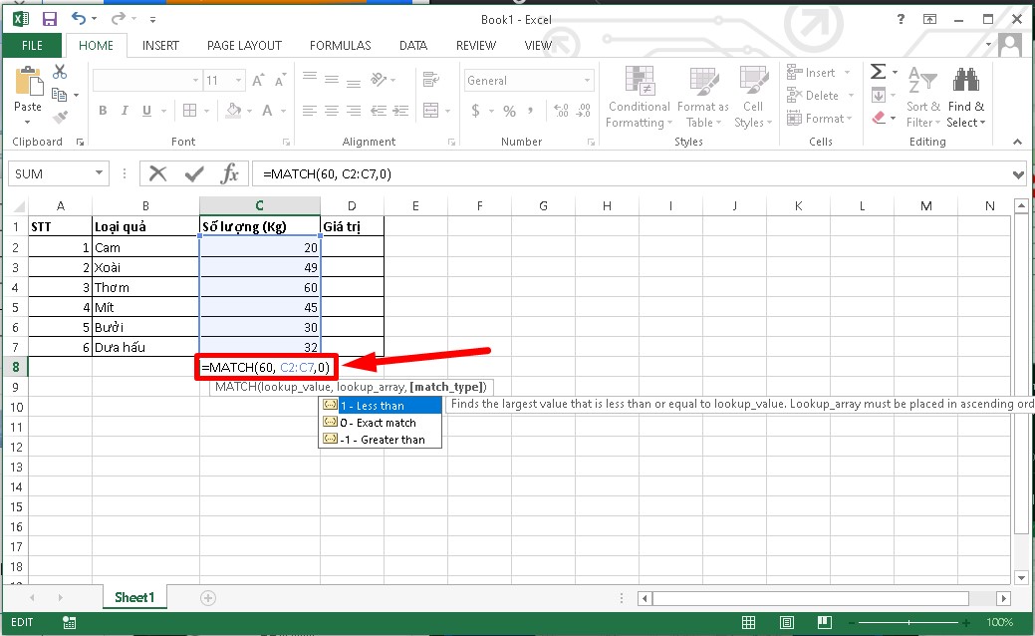Toggle Italic formatting
This screenshot has height=636, width=1035.
(125, 111)
